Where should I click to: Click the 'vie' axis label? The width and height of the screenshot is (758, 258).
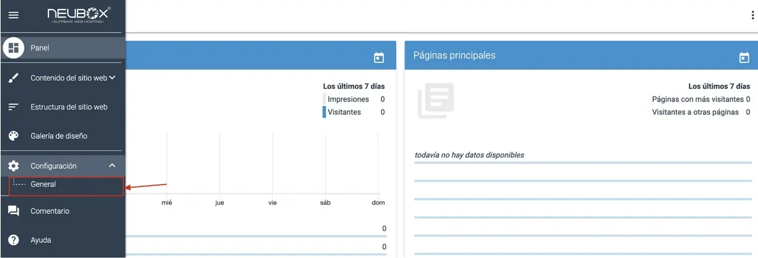[x=273, y=203]
